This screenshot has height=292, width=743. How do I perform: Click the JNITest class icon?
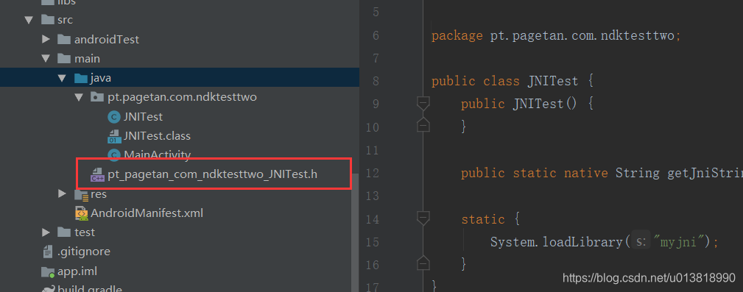click(113, 117)
